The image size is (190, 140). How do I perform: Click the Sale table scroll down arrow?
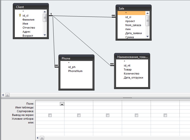coord(148,37)
